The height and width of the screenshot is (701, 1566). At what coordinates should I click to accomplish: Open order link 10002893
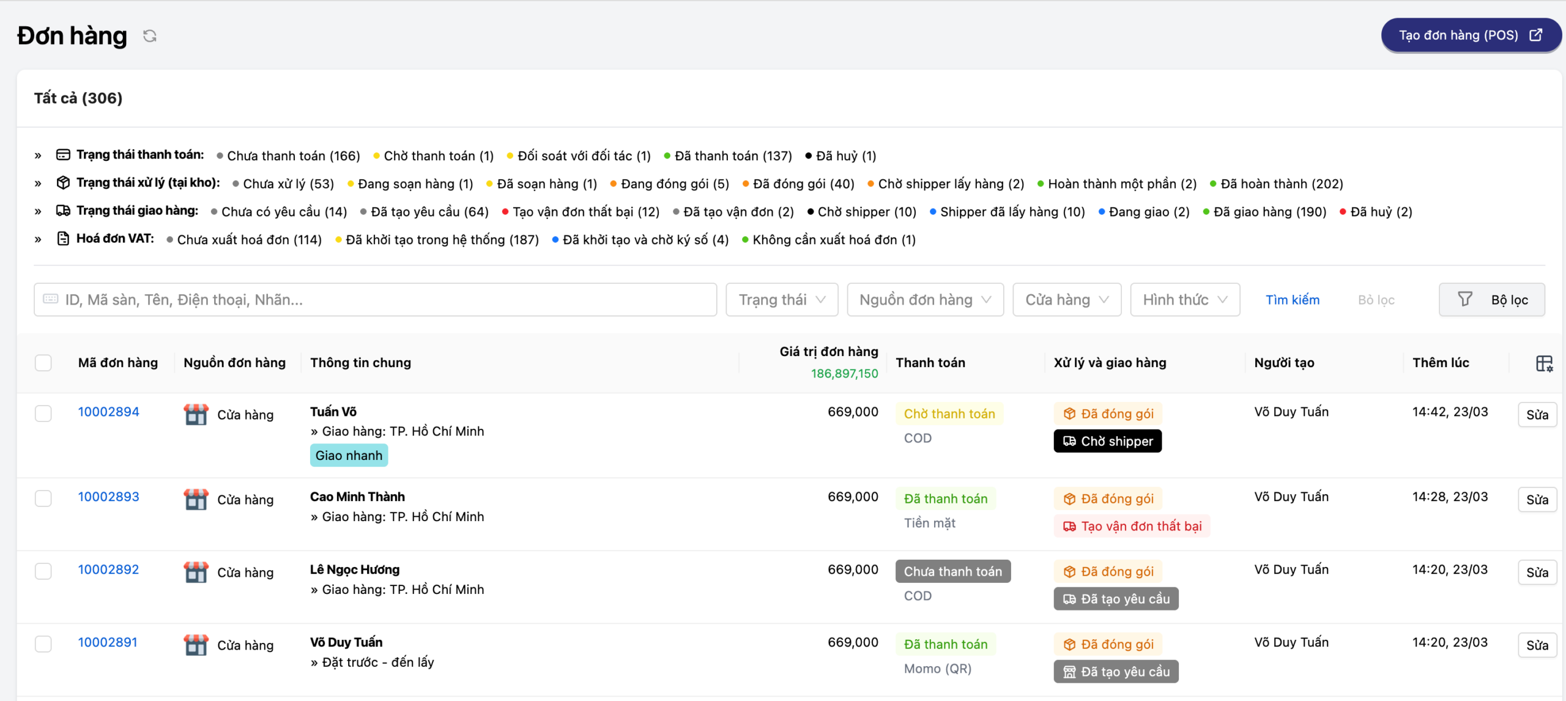[108, 497]
